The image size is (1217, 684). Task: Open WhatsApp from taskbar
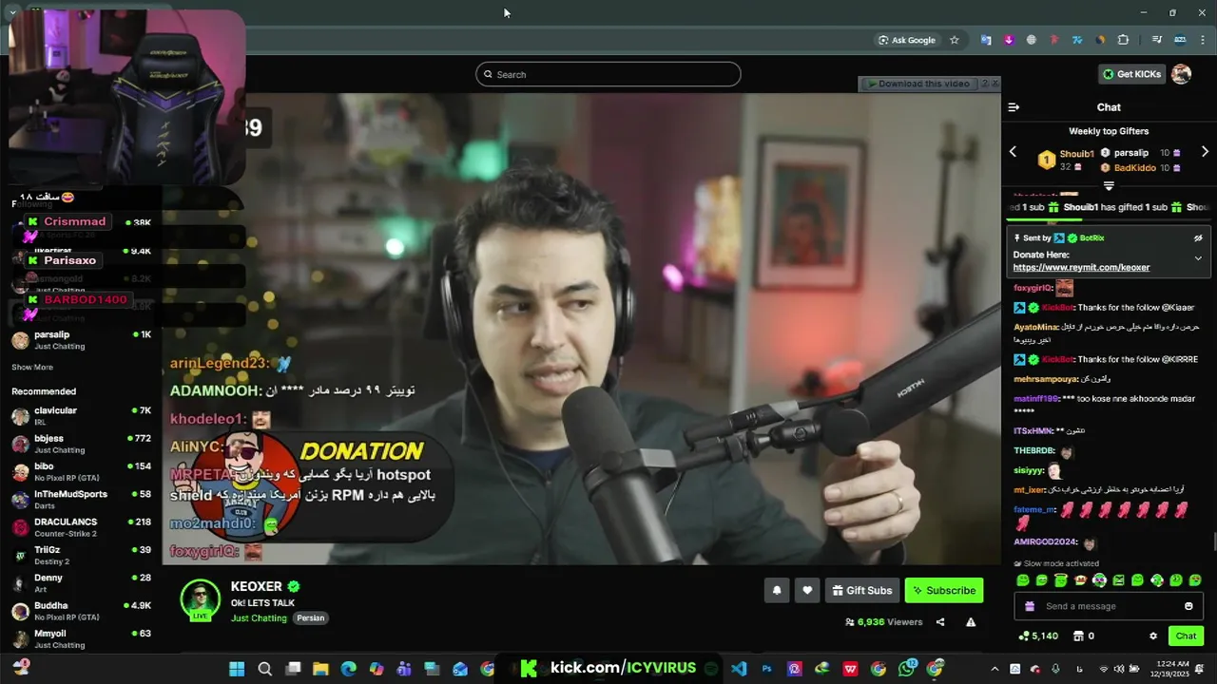tap(907, 669)
